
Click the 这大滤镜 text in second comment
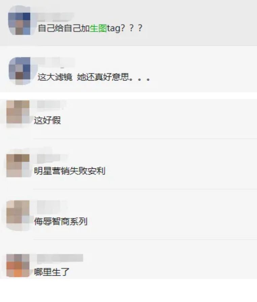(55, 77)
